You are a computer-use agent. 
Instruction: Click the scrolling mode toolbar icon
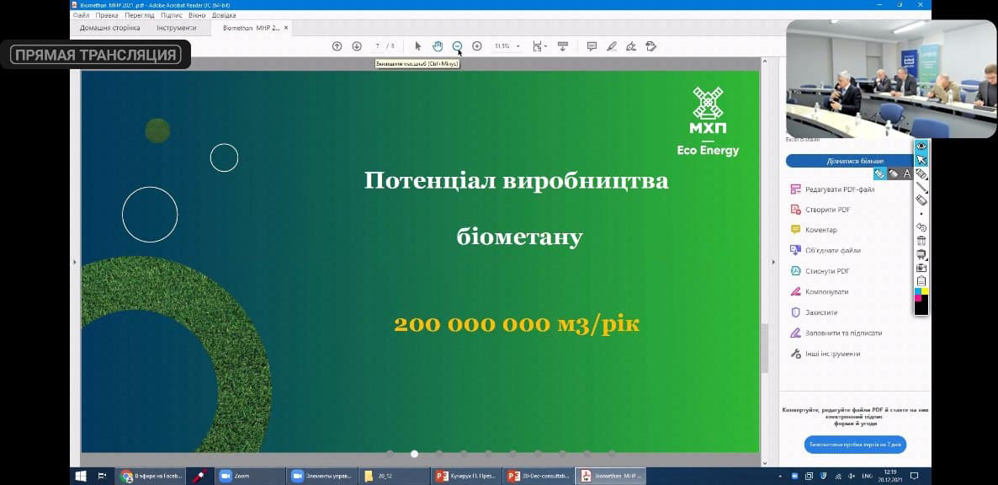click(x=563, y=45)
